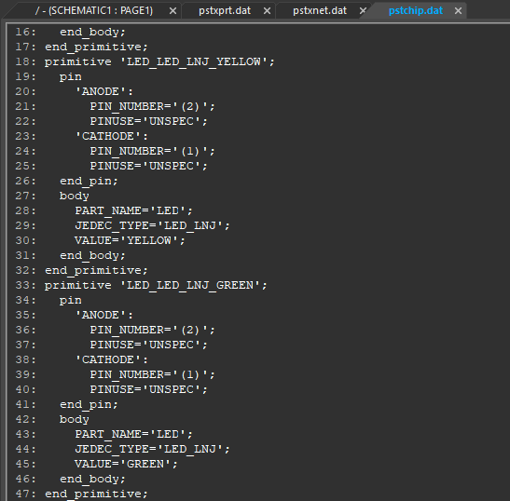
Task: Click end_body; on line 16
Action: point(92,33)
